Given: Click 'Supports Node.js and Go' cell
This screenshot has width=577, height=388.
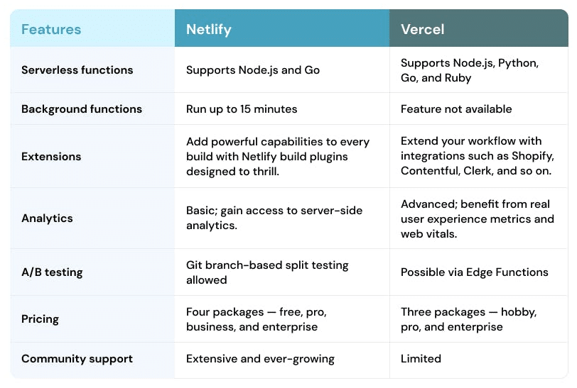Looking at the screenshot, I should click(x=252, y=70).
